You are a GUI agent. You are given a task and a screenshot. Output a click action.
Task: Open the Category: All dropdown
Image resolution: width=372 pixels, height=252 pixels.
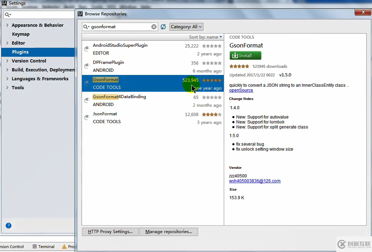187,27
